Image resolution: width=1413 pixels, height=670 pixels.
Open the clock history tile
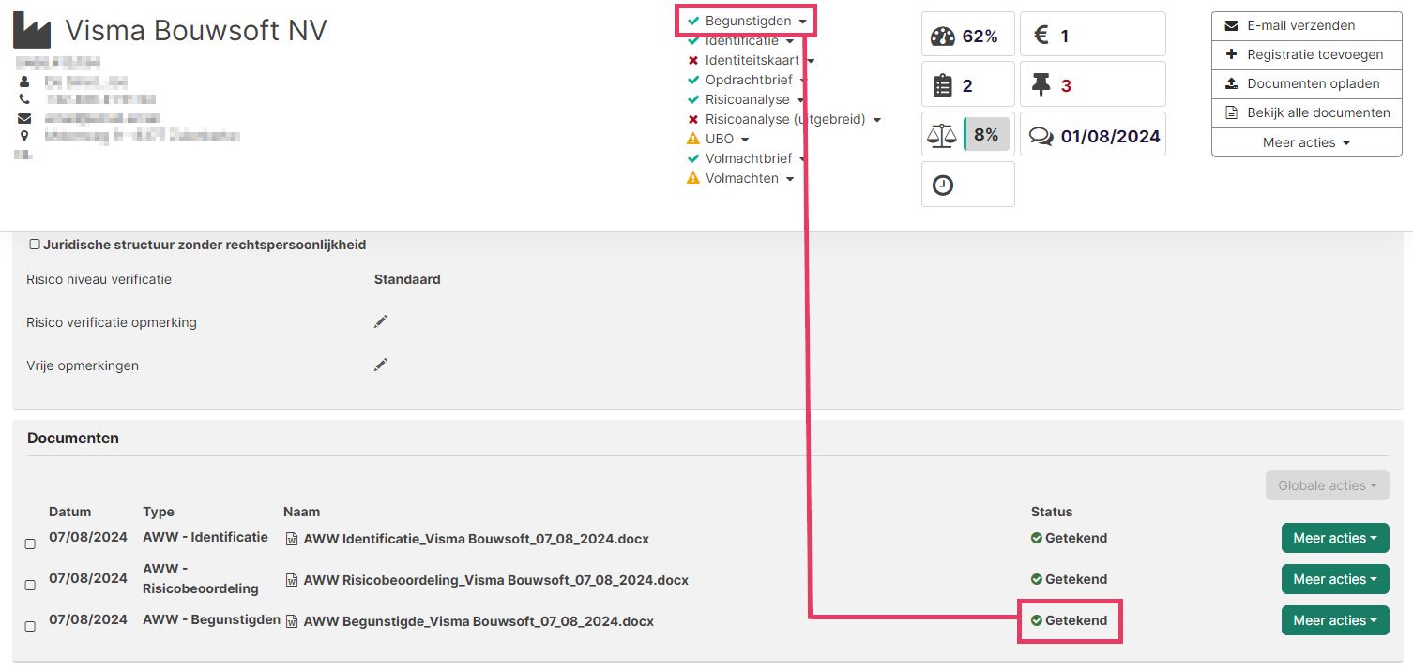968,184
